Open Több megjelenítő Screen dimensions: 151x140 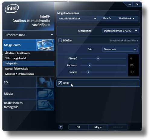tap(16, 58)
